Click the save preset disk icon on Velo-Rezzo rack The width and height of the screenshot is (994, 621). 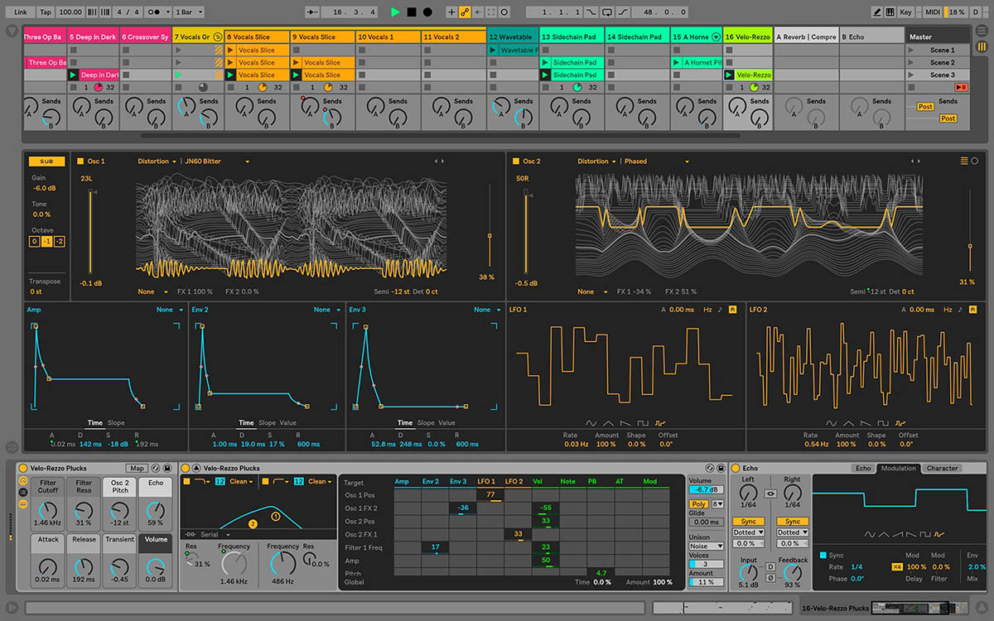(166, 469)
